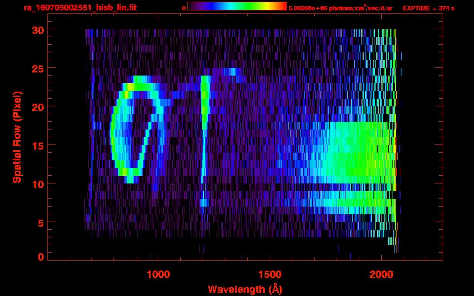This screenshot has height=296, width=474.
Task: Click the Spatial Row (Pixel) axis title
Action: pos(17,137)
